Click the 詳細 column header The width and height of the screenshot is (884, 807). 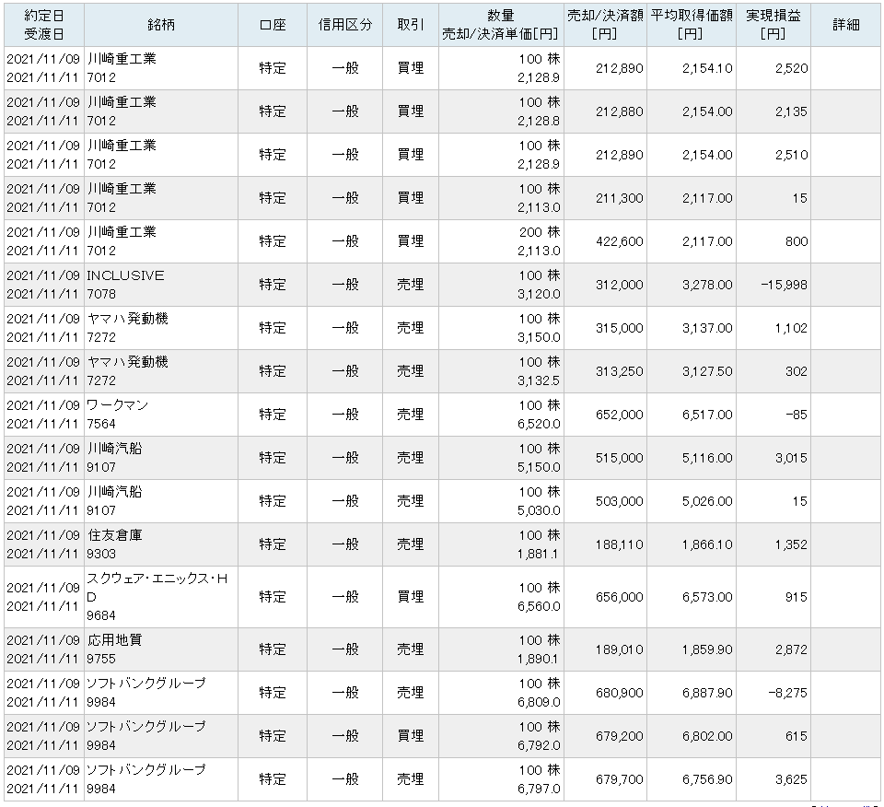point(845,25)
